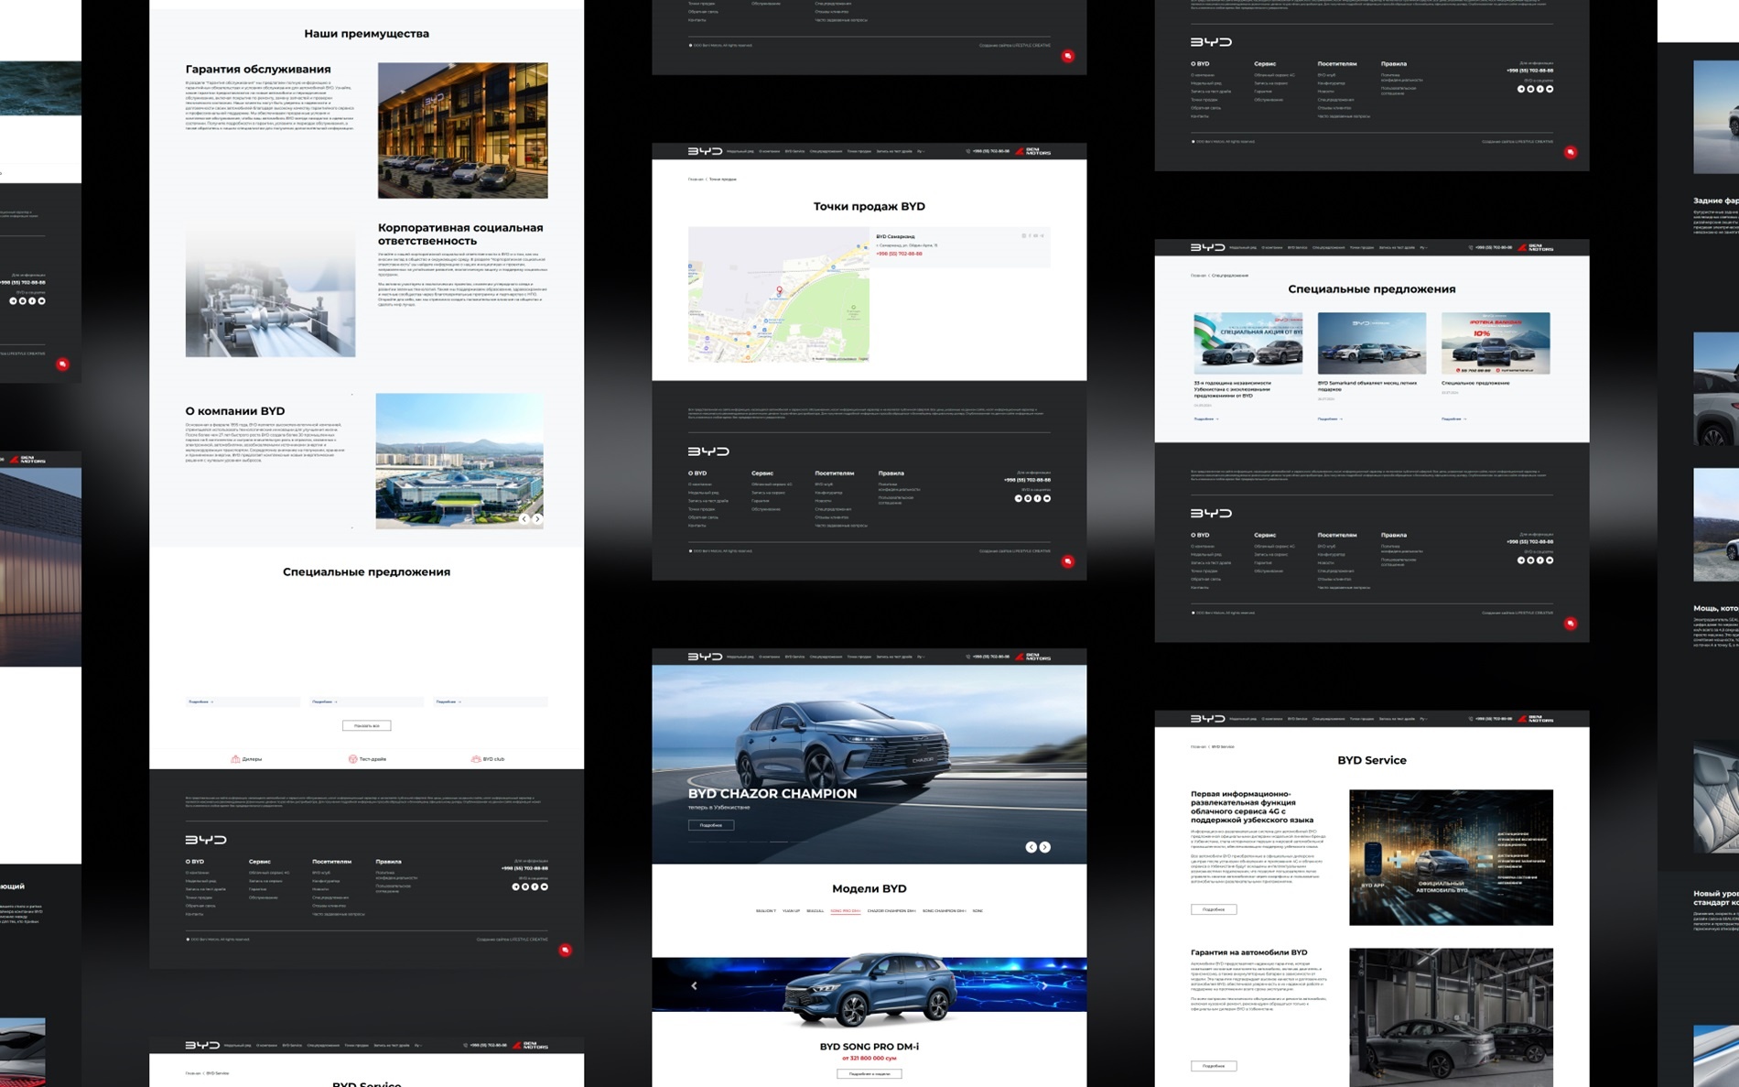1739x1087 pixels.
Task: Click BYD logo in Точки продаж page header
Action: (x=705, y=151)
